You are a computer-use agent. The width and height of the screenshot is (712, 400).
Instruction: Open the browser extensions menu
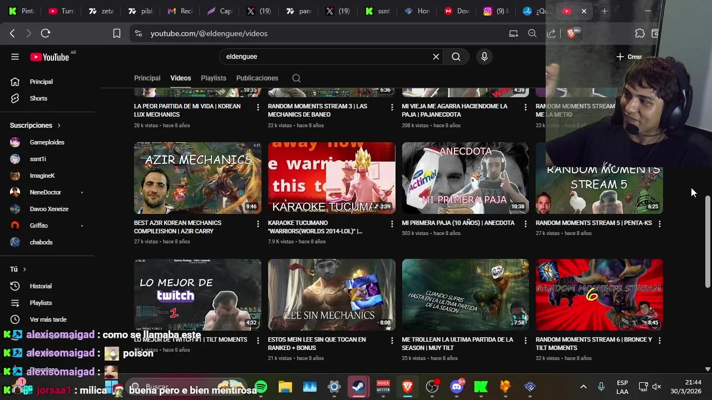(x=640, y=33)
